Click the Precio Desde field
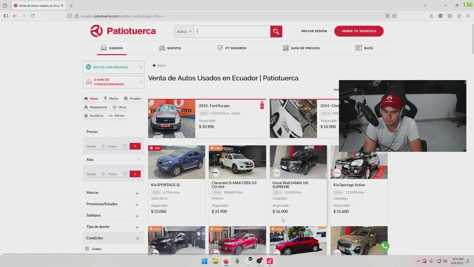 click(x=96, y=146)
